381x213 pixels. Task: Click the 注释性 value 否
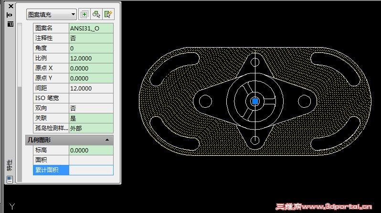tap(91, 38)
